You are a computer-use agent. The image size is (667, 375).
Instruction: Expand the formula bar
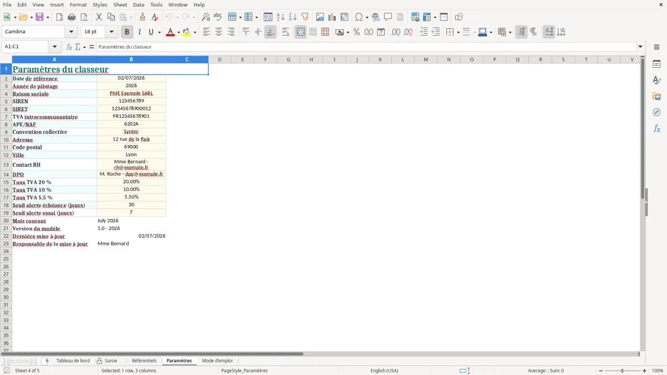(x=640, y=47)
